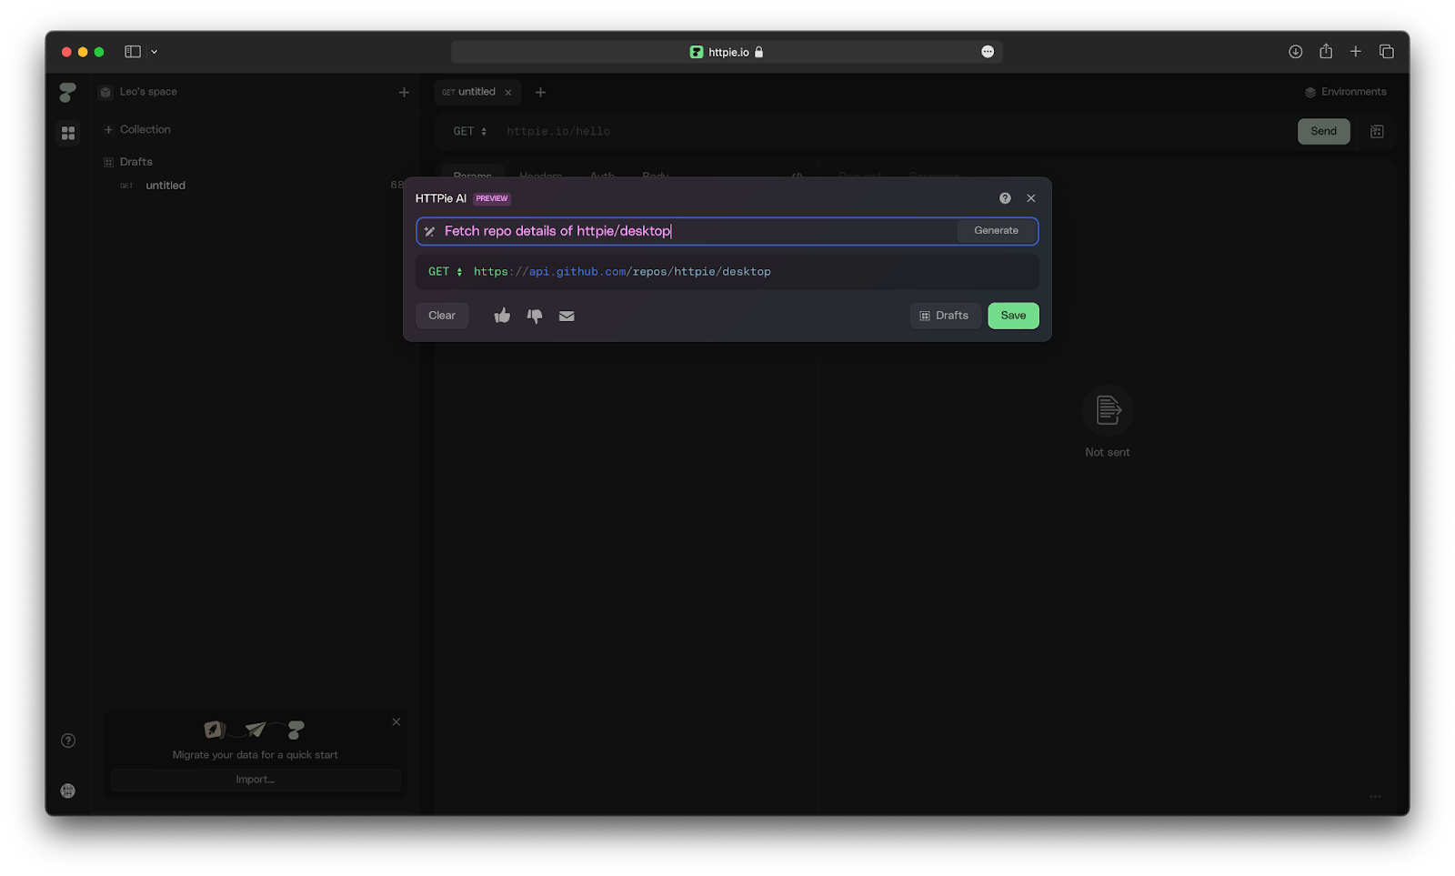
Task: Open a new request tab with plus
Action: point(540,92)
